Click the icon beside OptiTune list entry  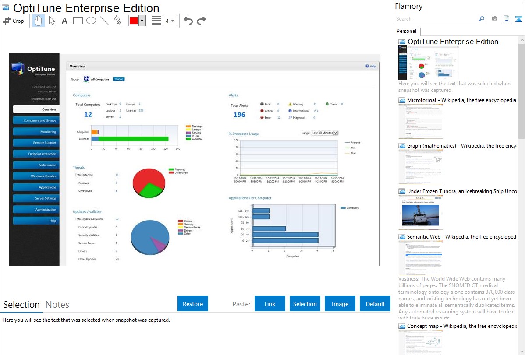pyautogui.click(x=402, y=42)
